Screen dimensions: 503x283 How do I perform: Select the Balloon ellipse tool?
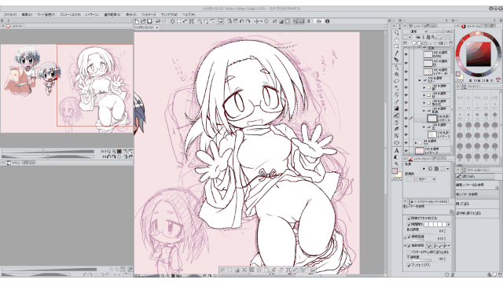point(396,143)
